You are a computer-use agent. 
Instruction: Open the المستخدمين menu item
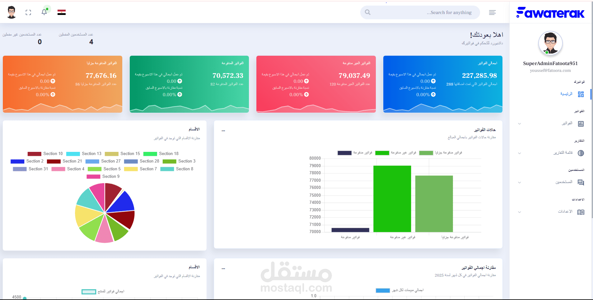coord(564,182)
